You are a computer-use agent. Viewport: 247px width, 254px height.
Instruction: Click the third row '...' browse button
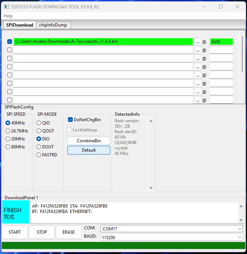[198, 59]
